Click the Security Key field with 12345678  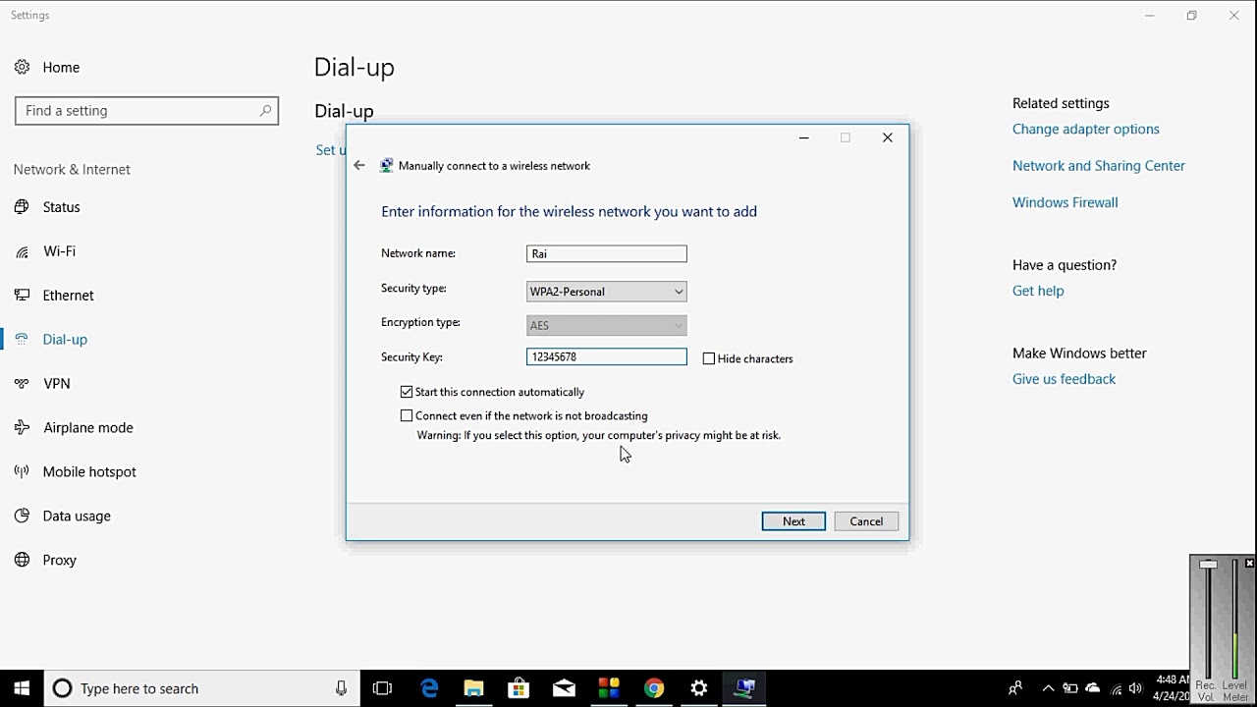pyautogui.click(x=607, y=357)
